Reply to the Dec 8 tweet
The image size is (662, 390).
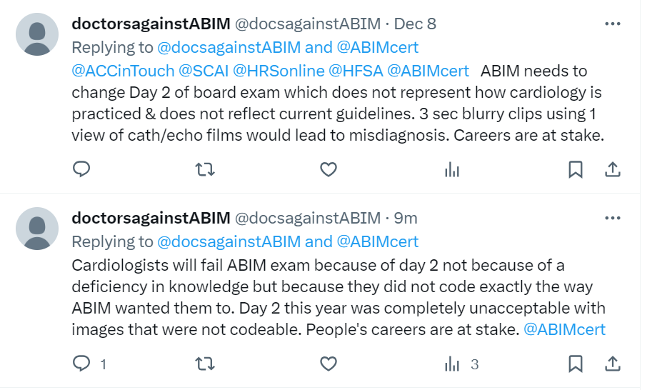[x=82, y=169]
